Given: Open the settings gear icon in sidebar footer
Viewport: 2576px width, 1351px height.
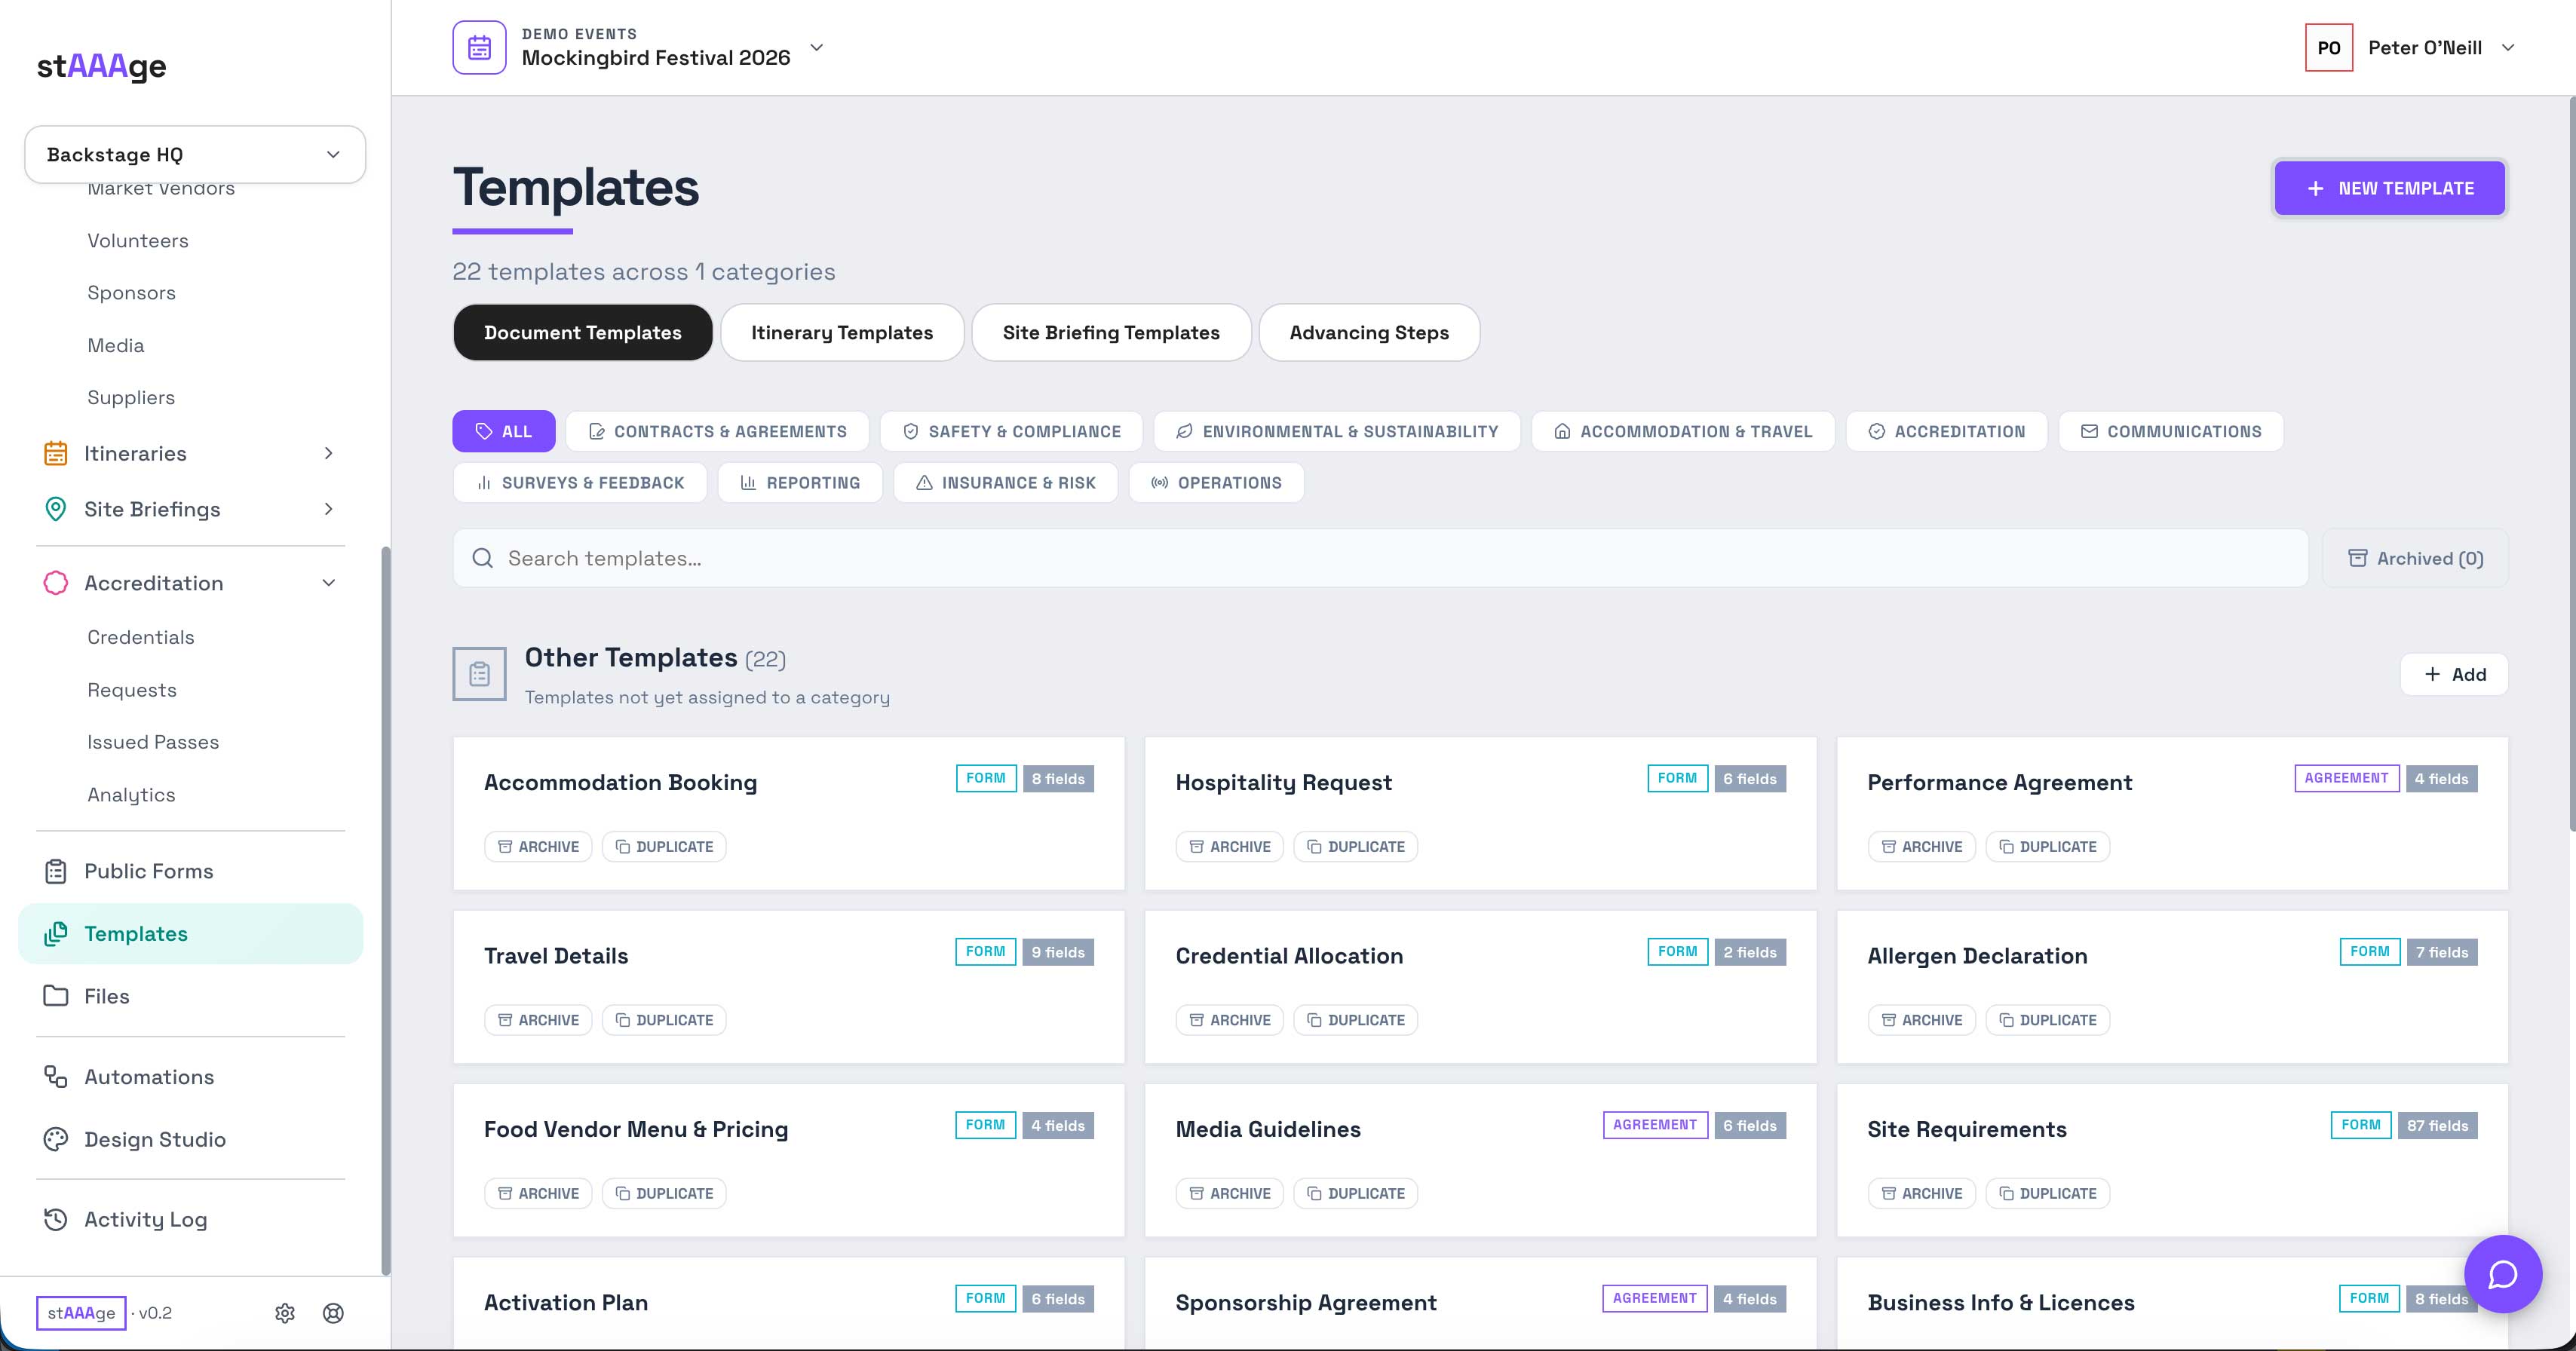Looking at the screenshot, I should click(285, 1313).
